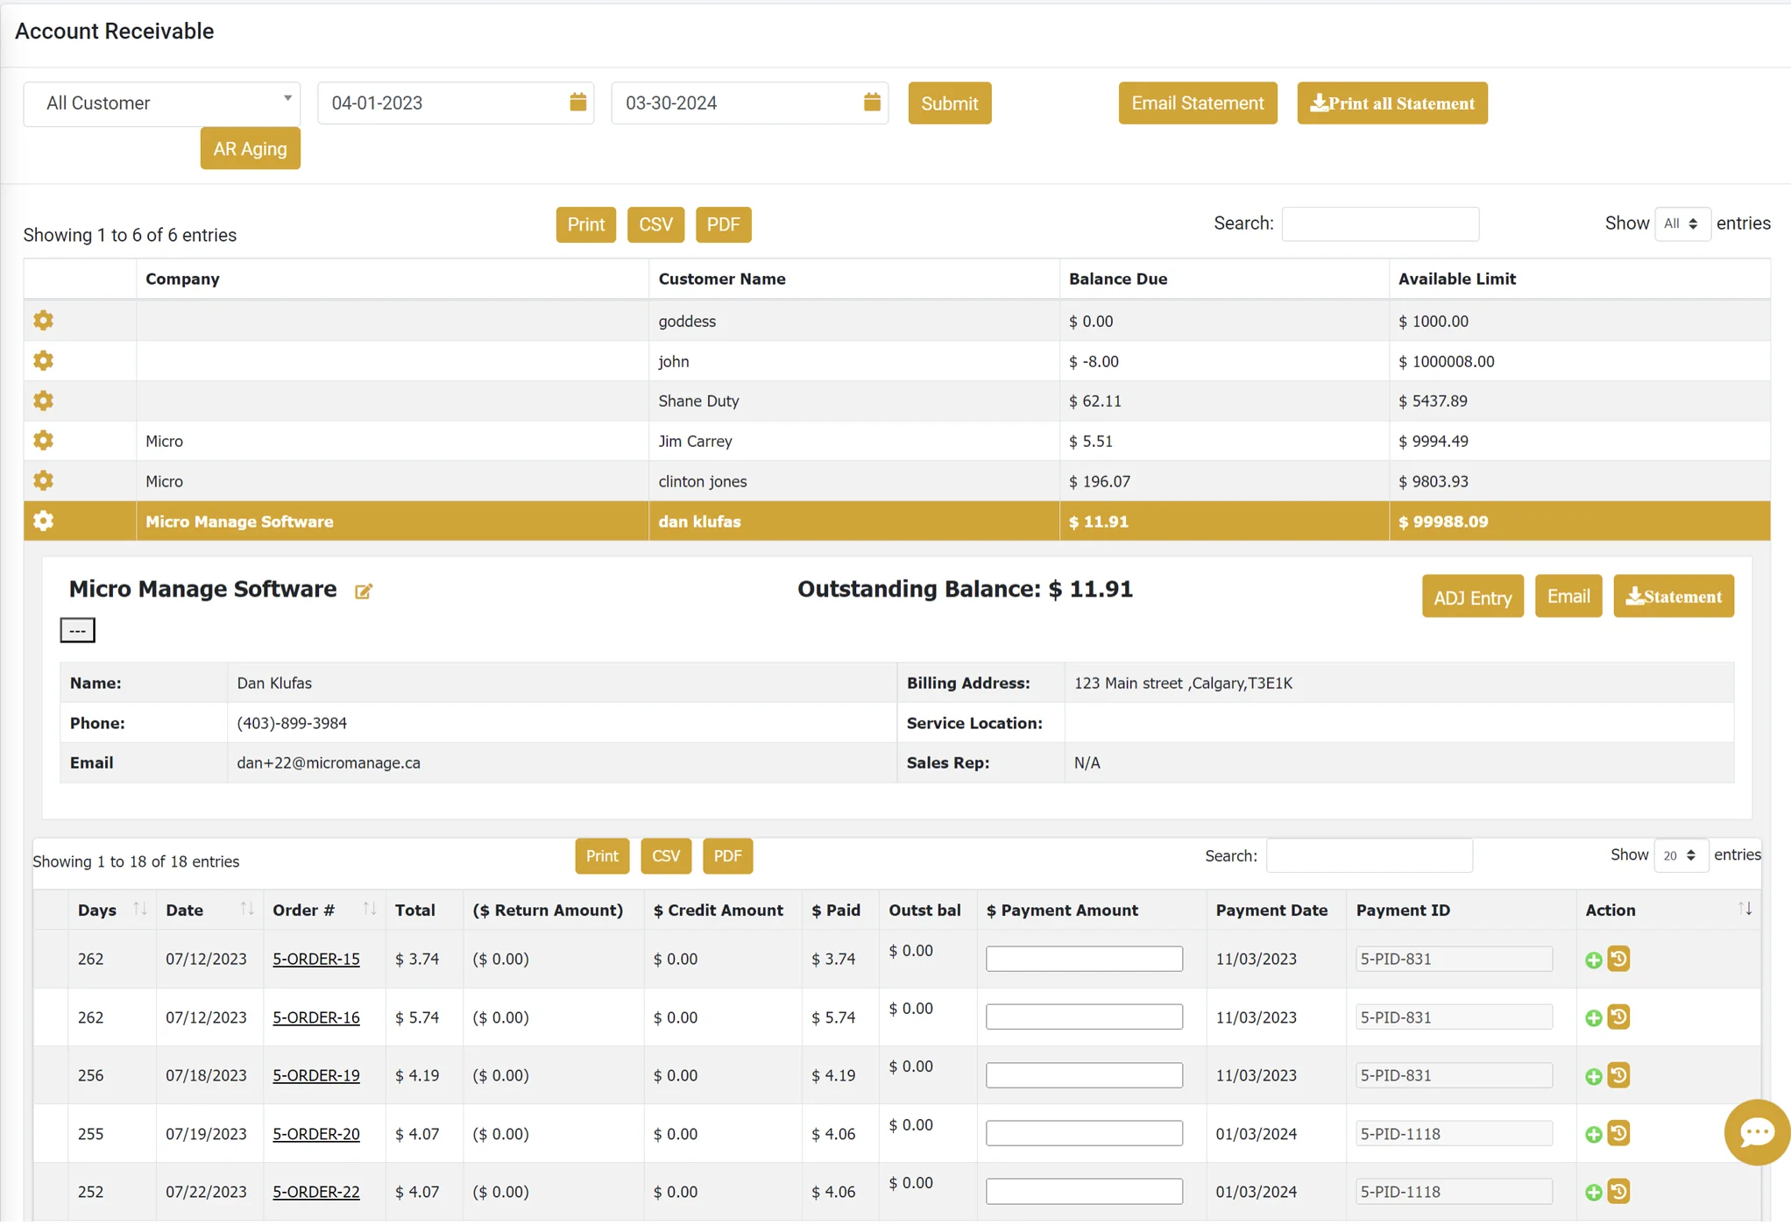Open the live chat bubble

click(x=1756, y=1132)
